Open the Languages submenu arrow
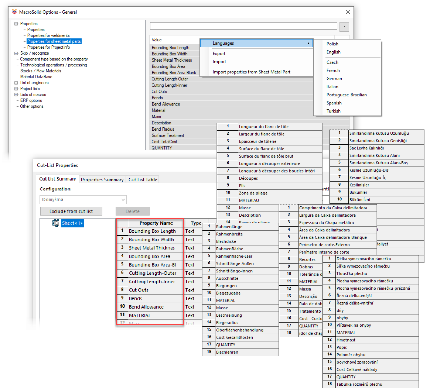Image resolution: width=430 pixels, height=392 pixels. [308, 43]
